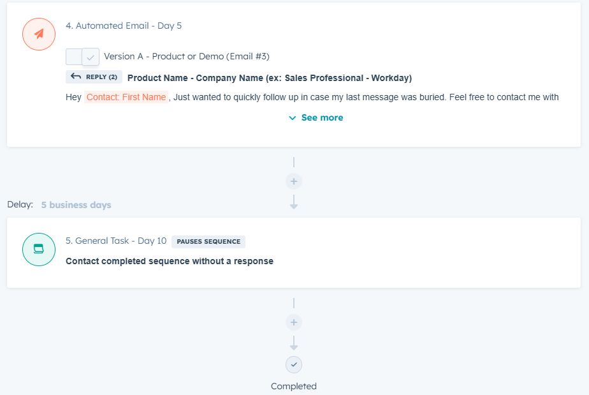Select task title Contact completed sequence without response
589x395 pixels.
(x=170, y=261)
